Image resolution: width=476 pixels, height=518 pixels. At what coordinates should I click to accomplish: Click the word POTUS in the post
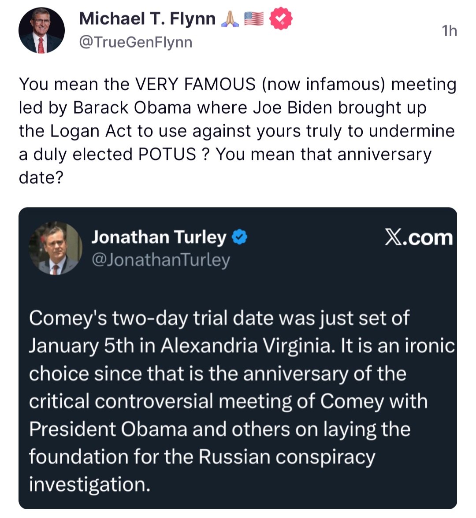coord(167,154)
